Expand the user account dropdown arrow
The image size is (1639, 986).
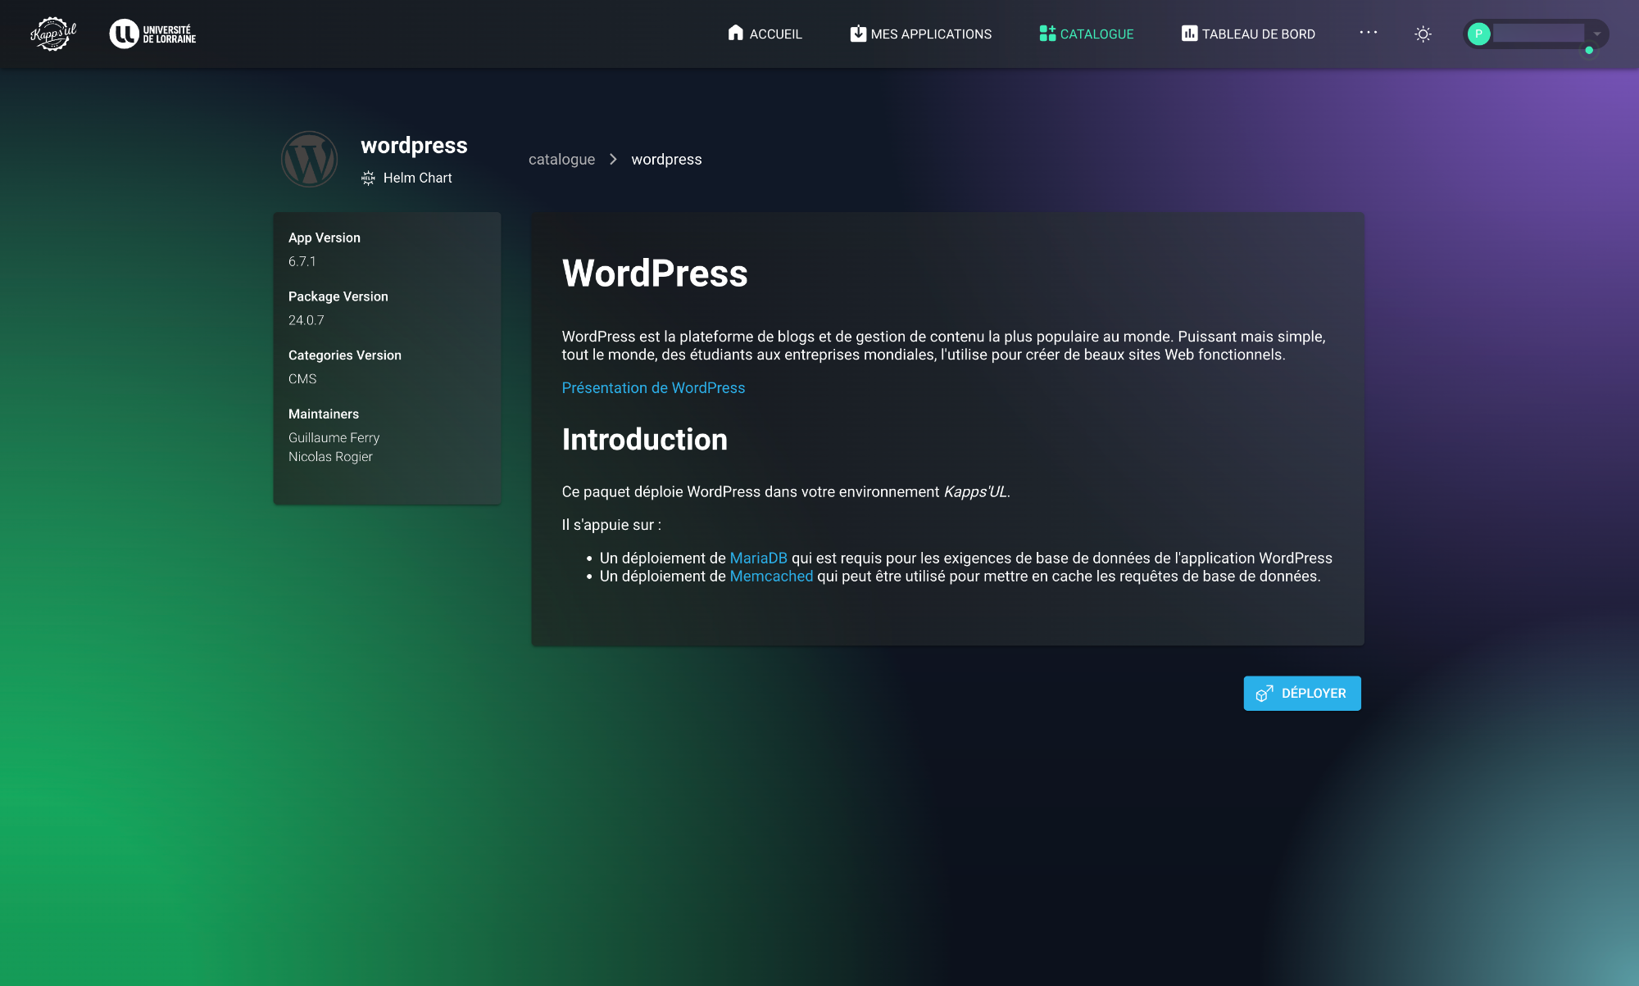(1596, 34)
